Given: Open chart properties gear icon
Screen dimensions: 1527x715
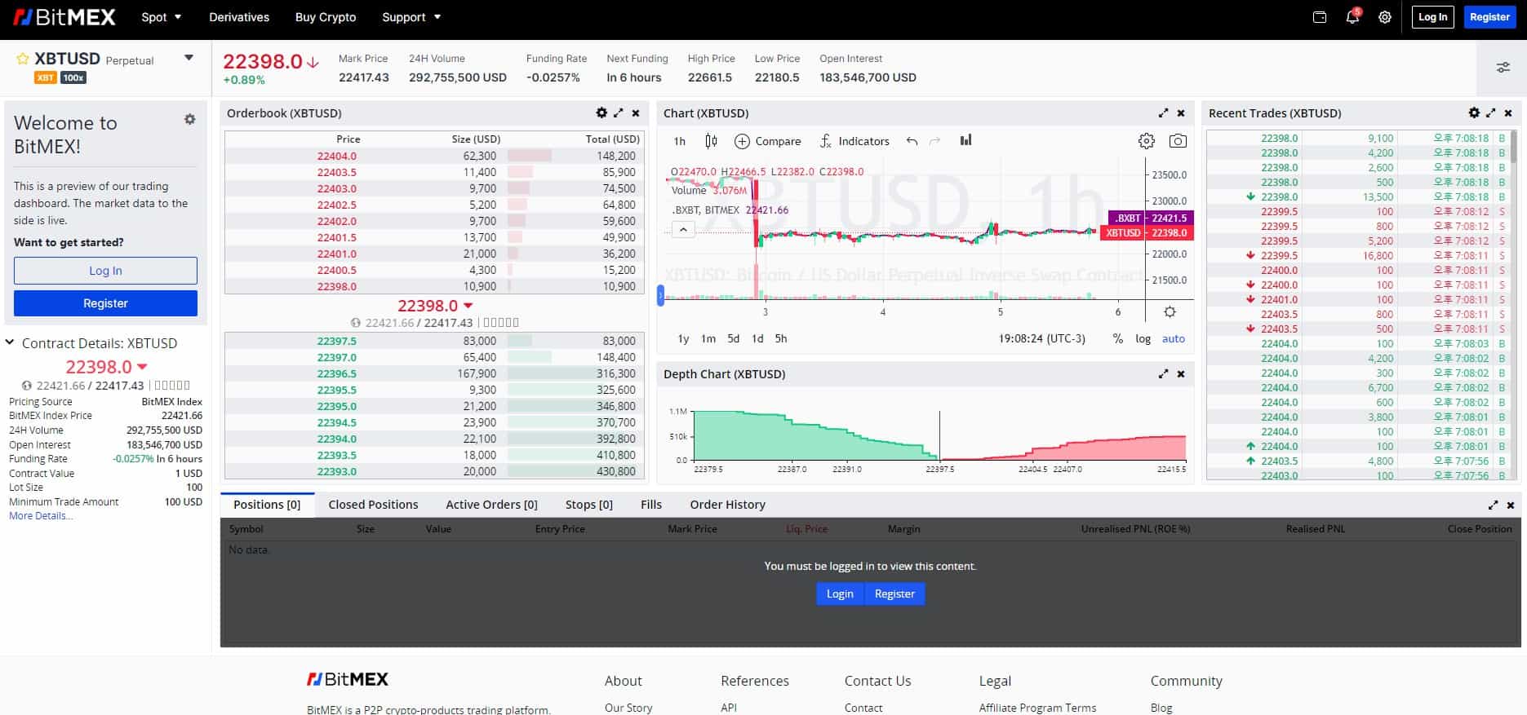Looking at the screenshot, I should (1147, 141).
